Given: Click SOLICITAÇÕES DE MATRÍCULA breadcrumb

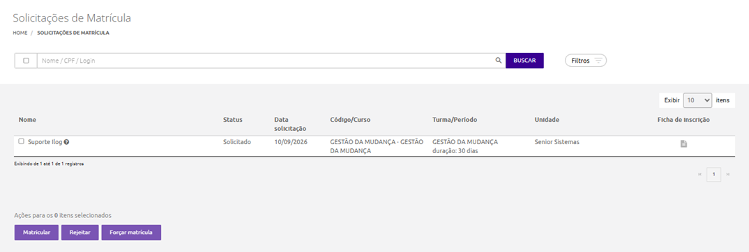Looking at the screenshot, I should [x=73, y=33].
